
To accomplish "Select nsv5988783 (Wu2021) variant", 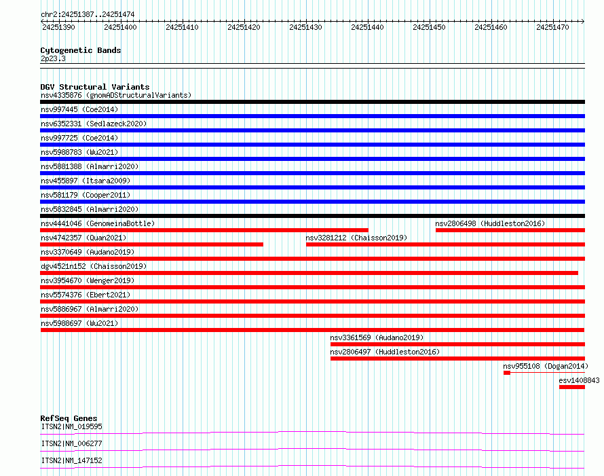I will coord(79,152).
